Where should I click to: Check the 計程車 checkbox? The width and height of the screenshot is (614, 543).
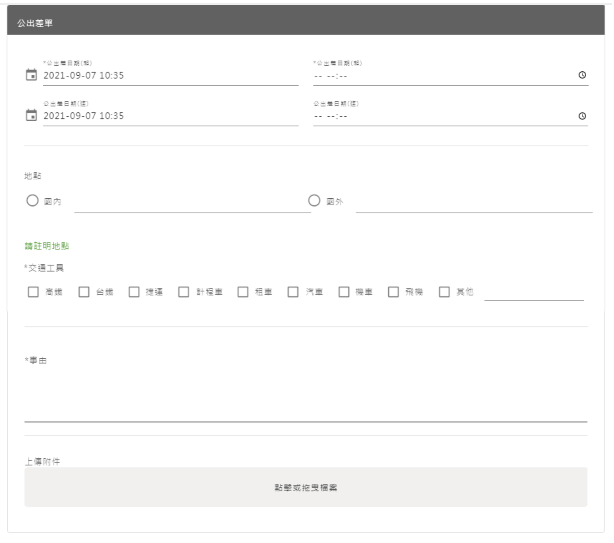184,292
